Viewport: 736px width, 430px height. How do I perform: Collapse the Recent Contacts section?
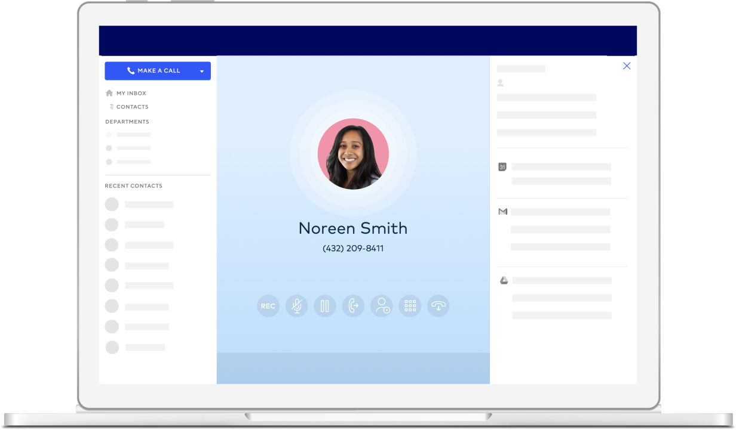tap(133, 185)
